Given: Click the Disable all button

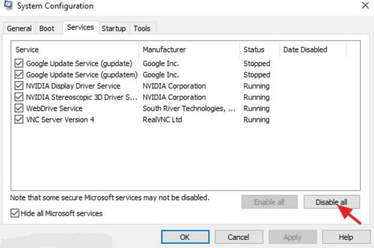Looking at the screenshot, I should pos(331,202).
